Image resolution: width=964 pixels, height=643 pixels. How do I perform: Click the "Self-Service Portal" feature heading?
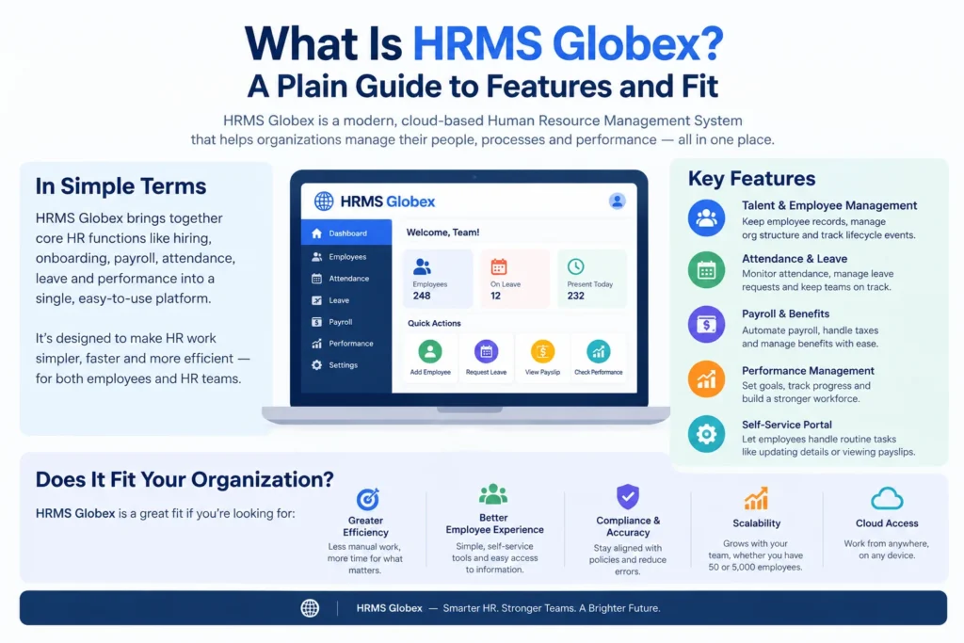pyautogui.click(x=787, y=425)
